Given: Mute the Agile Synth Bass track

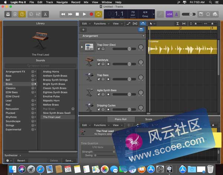Looking at the screenshot, I should click(99, 94).
